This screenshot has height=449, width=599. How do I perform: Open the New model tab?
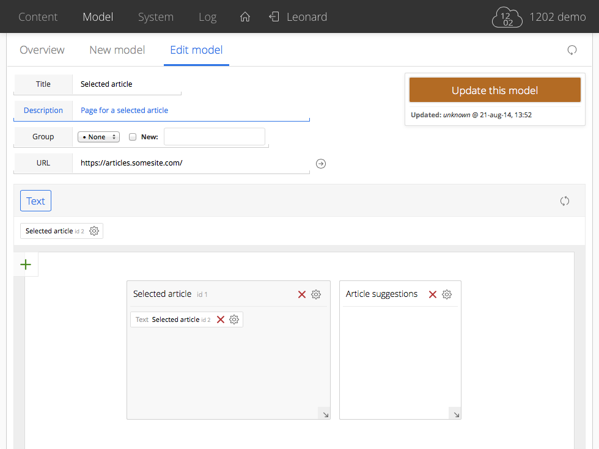coord(117,50)
